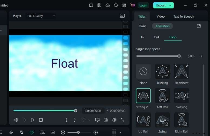Open the audio mixer music list icon
The image size is (210, 136).
coord(21,132)
